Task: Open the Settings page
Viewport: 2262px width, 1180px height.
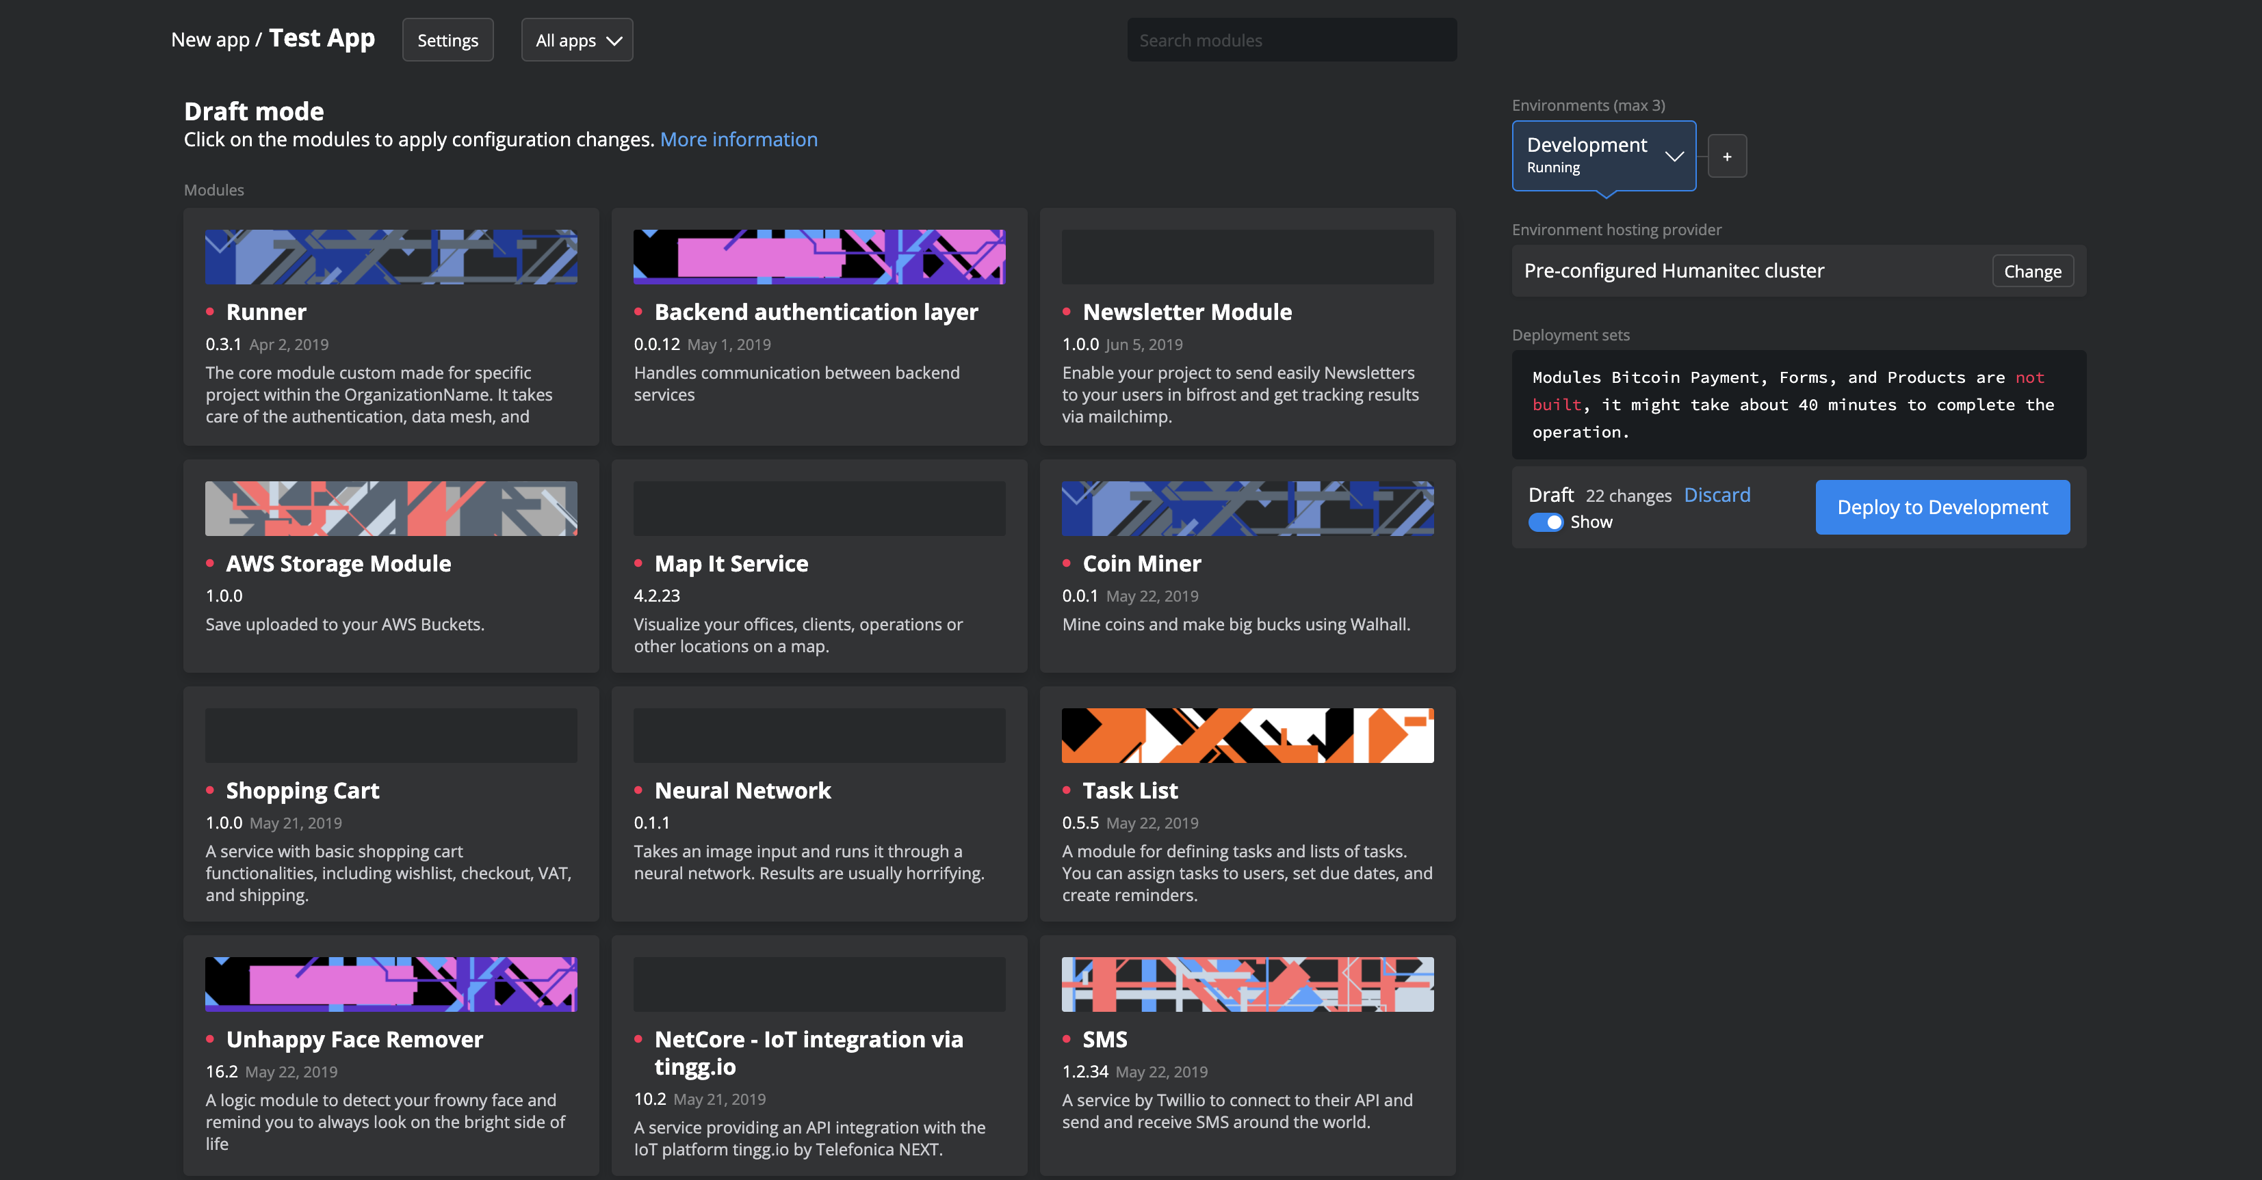Action: (447, 40)
